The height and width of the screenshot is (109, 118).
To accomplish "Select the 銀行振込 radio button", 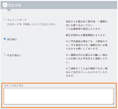I will click(5, 39).
